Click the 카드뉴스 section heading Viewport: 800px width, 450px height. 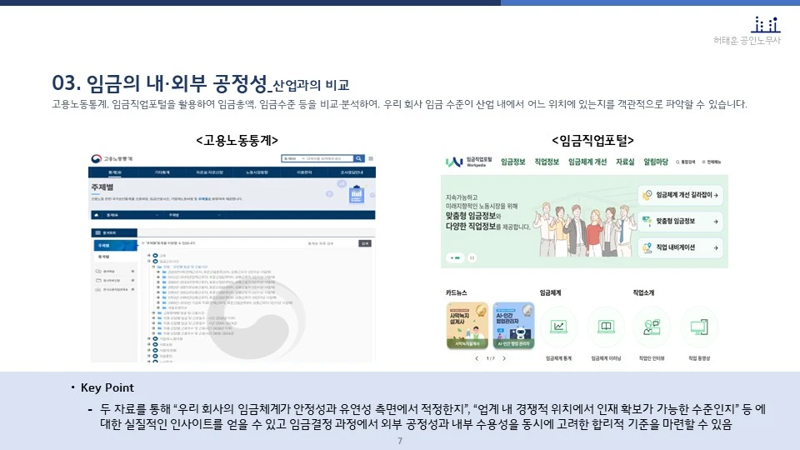coord(456,292)
